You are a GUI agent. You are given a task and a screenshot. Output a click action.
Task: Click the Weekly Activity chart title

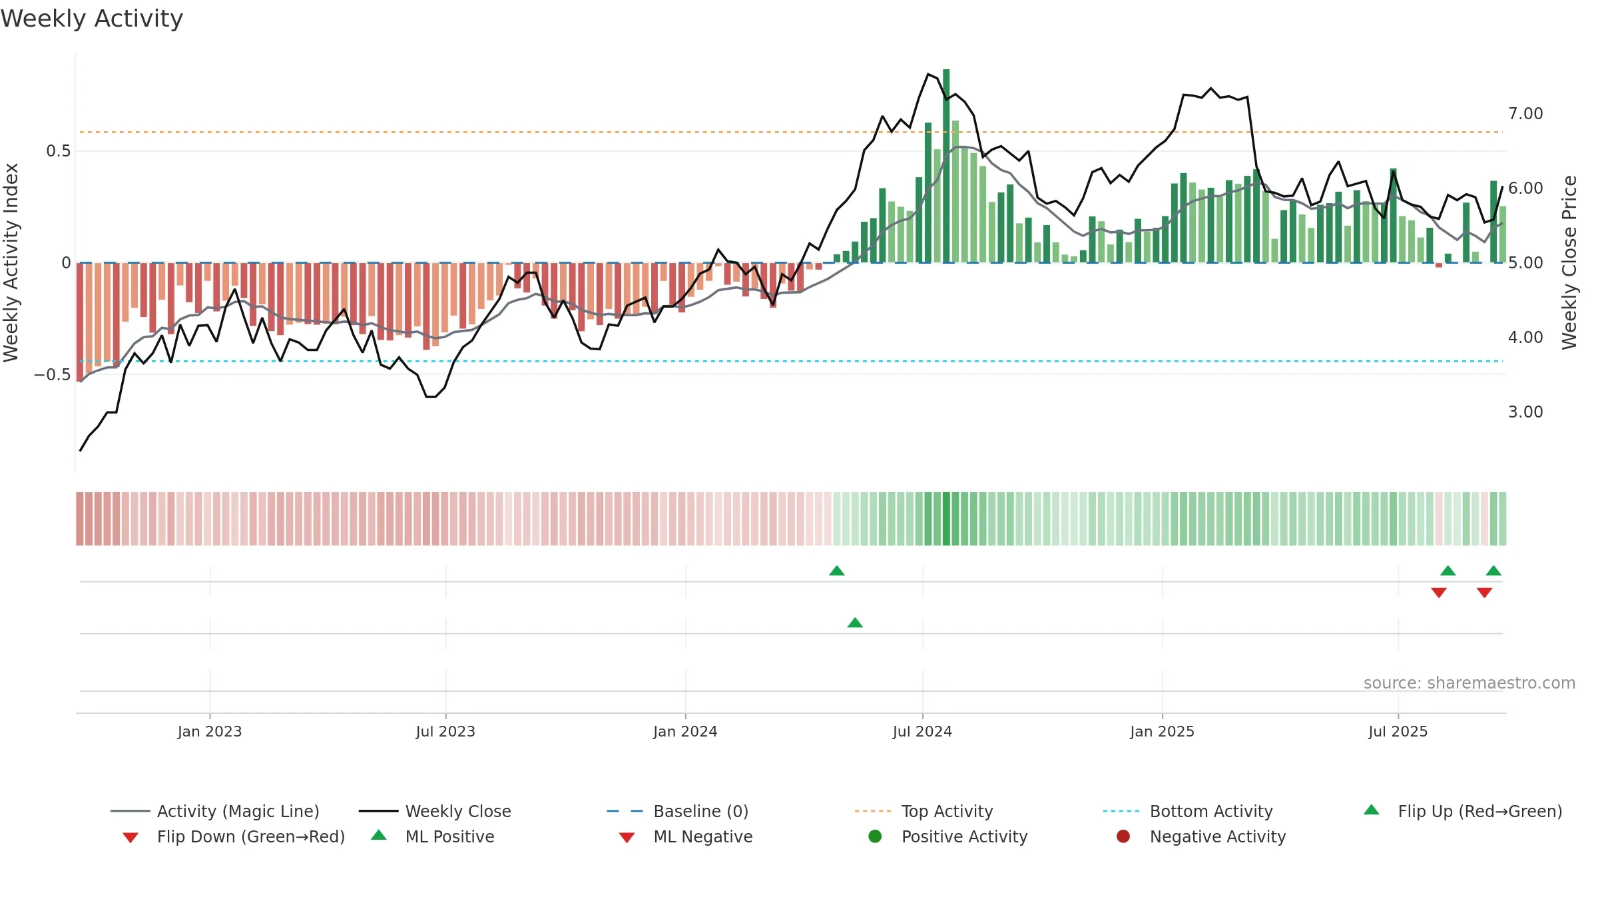click(92, 19)
